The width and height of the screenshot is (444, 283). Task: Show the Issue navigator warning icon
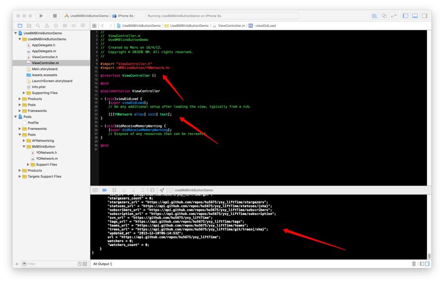[46, 26]
